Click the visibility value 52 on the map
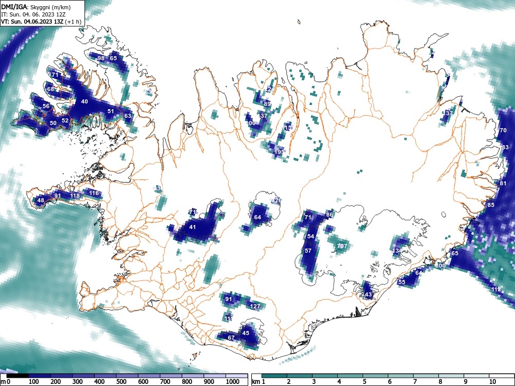 point(65,120)
